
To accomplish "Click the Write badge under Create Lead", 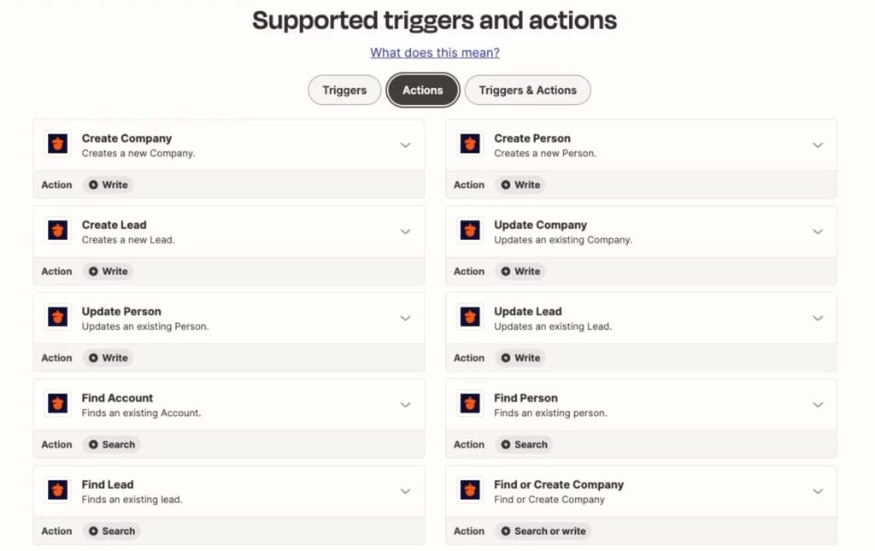I will (x=108, y=271).
